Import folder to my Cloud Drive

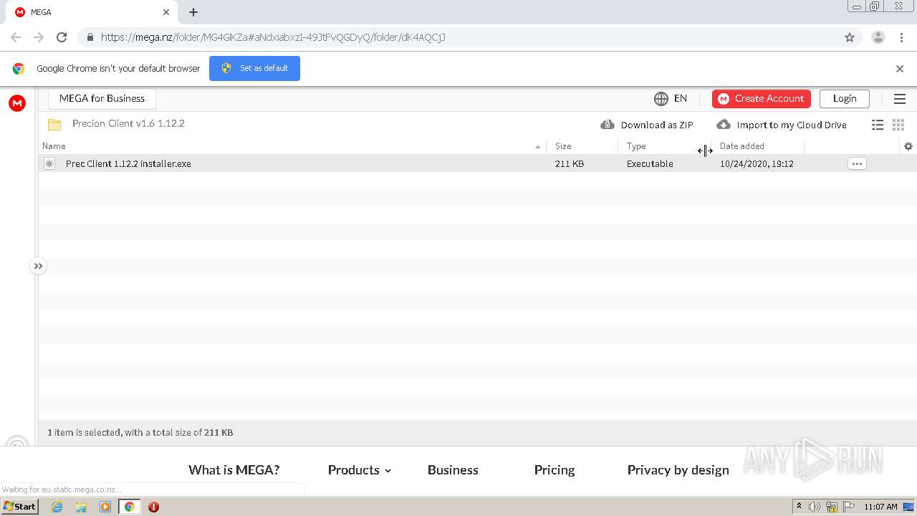click(x=782, y=125)
